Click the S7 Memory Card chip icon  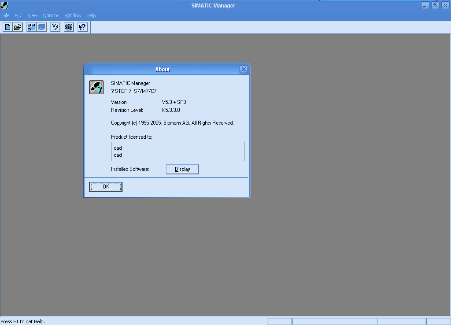[x=41, y=27]
